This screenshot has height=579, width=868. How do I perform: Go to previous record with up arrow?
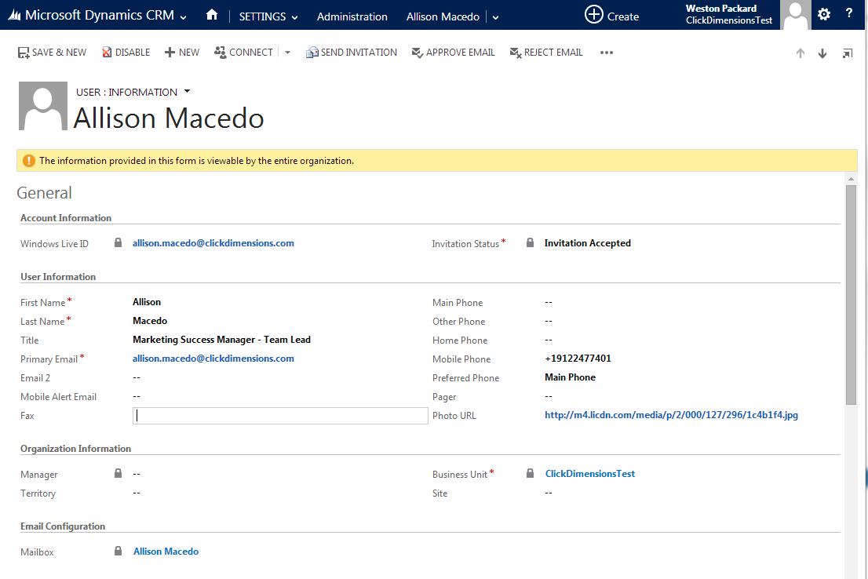801,53
